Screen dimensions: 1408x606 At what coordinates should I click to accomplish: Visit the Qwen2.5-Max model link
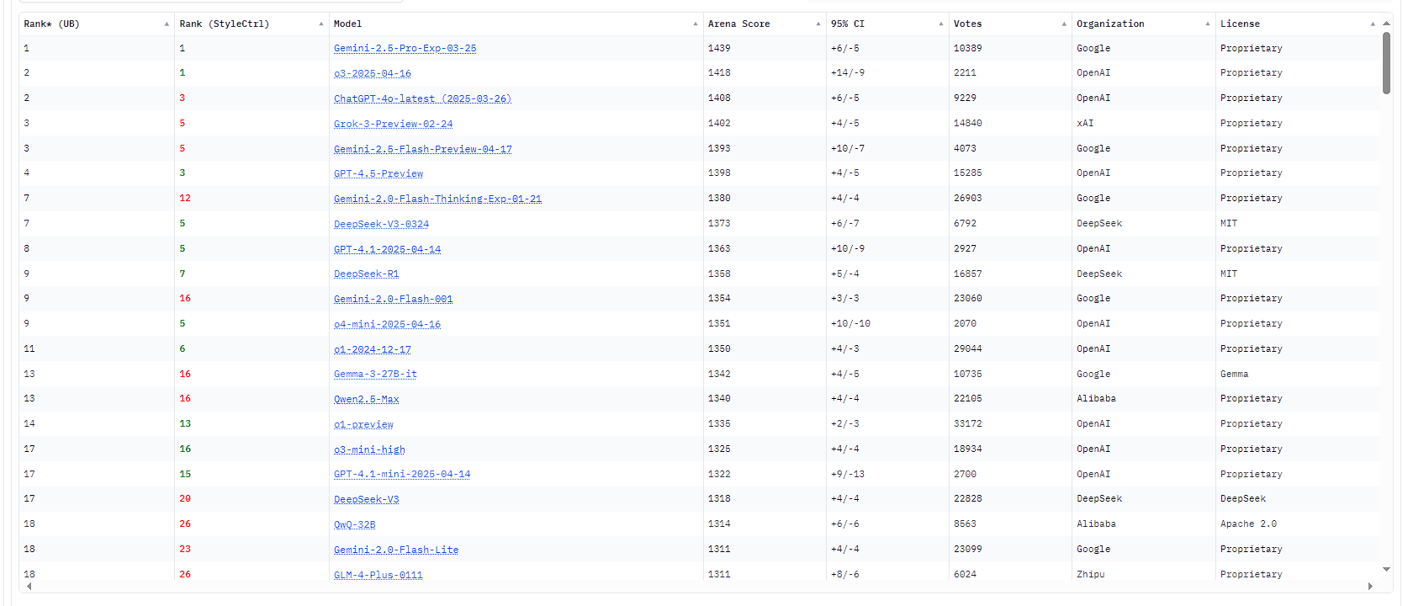[x=366, y=400]
